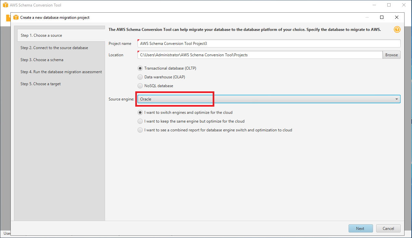This screenshot has width=412, height=238.
Task: Minimize the main AWS Schema Conversion Tool window
Action: coord(374,5)
